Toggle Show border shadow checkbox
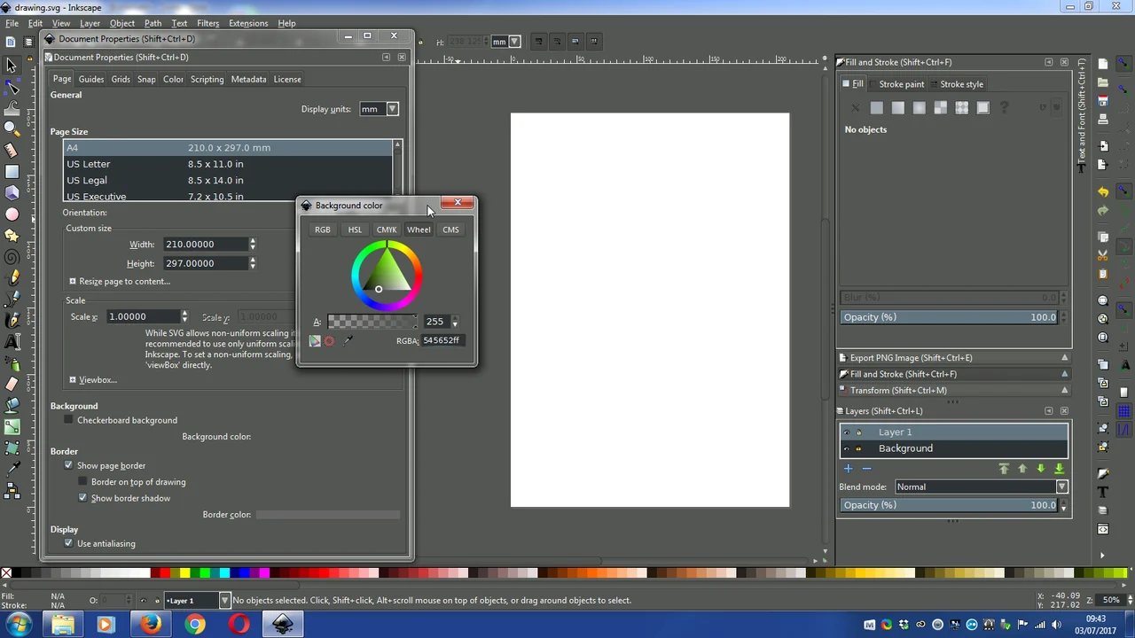 point(83,498)
